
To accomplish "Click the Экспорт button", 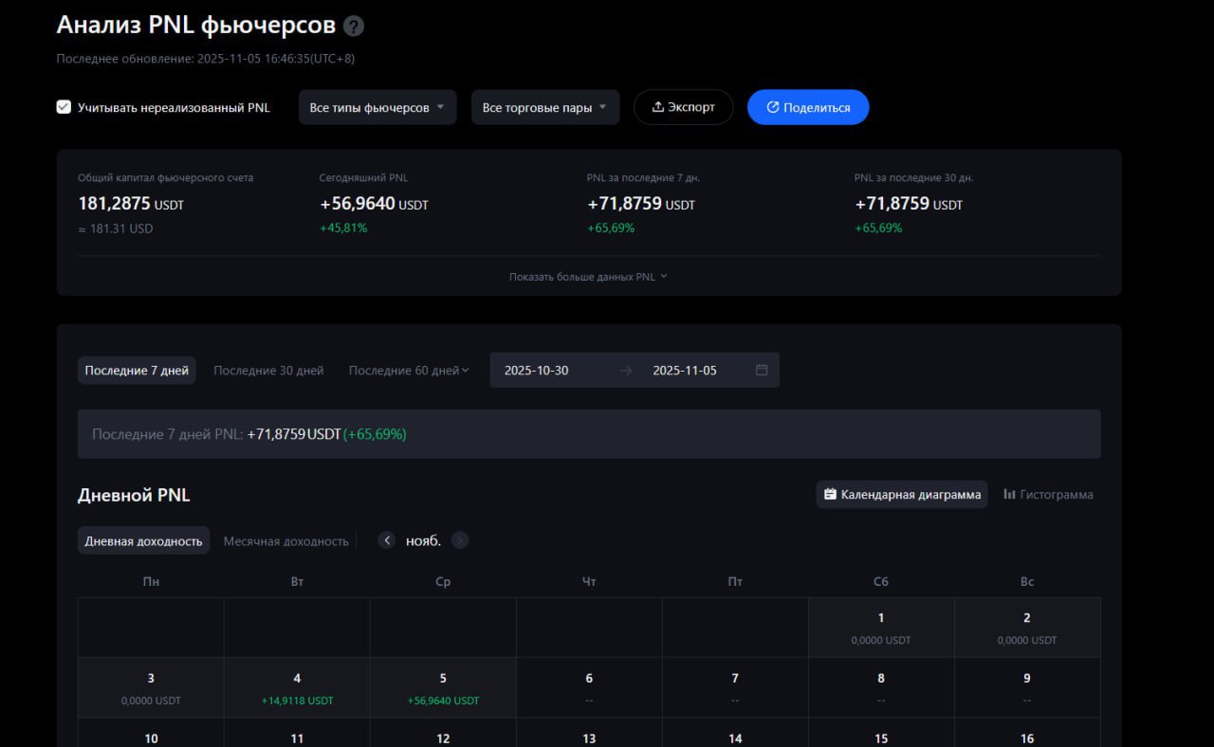I will (684, 107).
